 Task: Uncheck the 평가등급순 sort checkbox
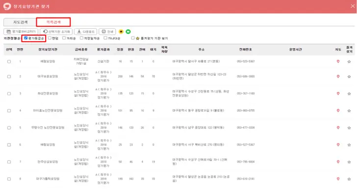[x=25, y=38]
